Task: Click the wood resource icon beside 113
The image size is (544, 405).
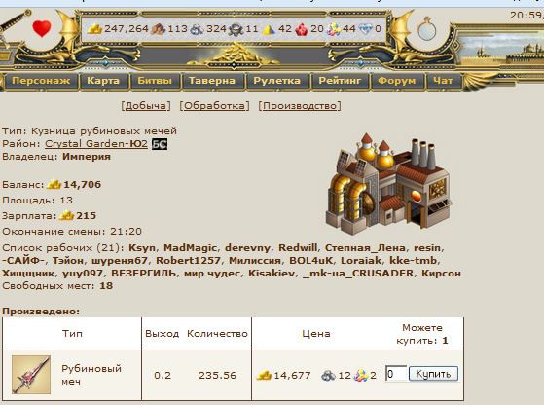Action: click(x=159, y=29)
